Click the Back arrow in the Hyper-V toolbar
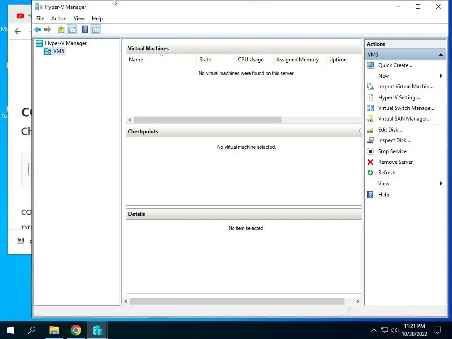Viewport: 452px width, 339px height. (x=38, y=29)
